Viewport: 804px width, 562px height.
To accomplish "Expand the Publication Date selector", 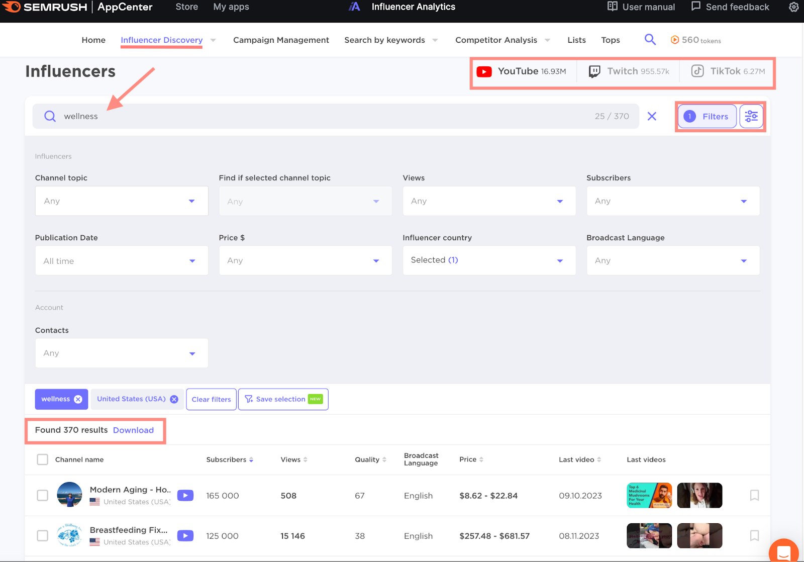I will [121, 260].
